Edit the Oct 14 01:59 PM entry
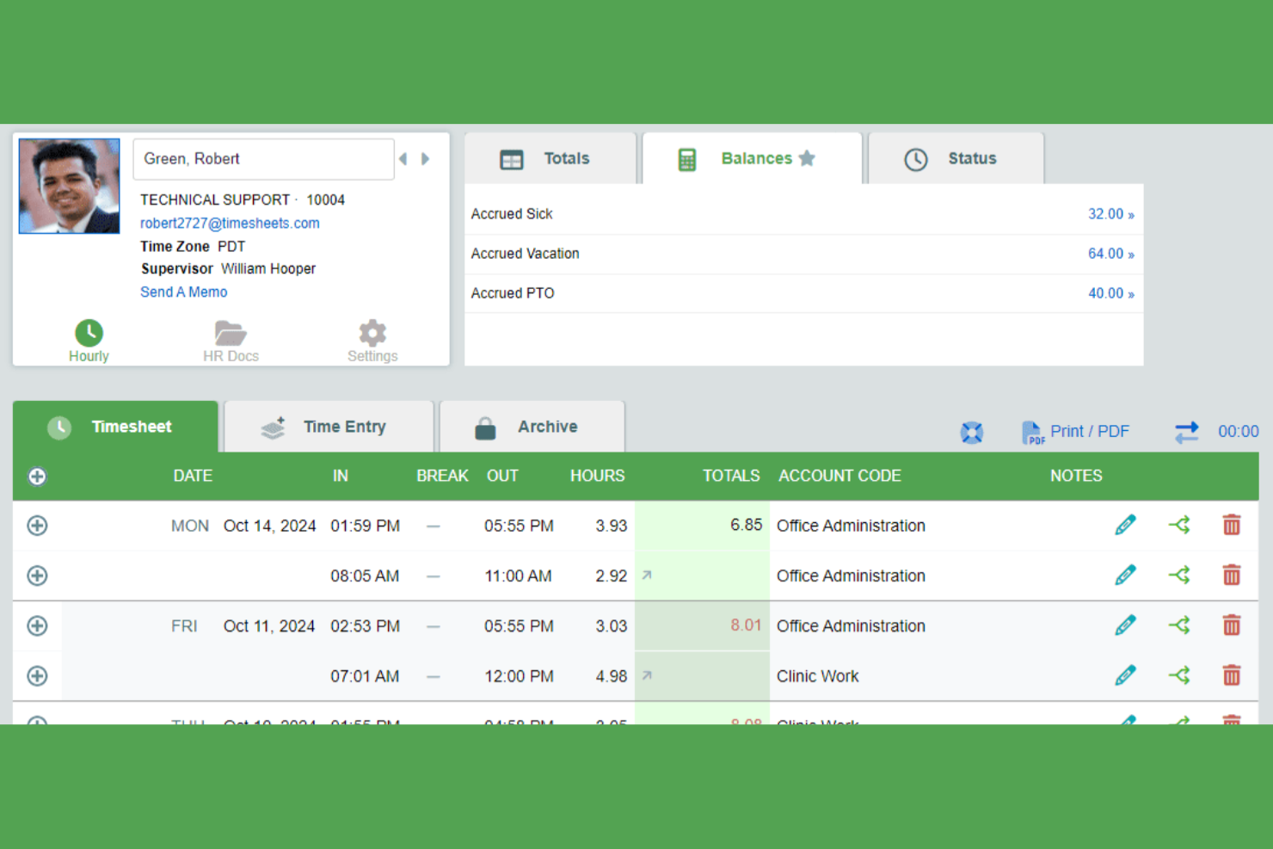The image size is (1273, 849). click(1125, 525)
